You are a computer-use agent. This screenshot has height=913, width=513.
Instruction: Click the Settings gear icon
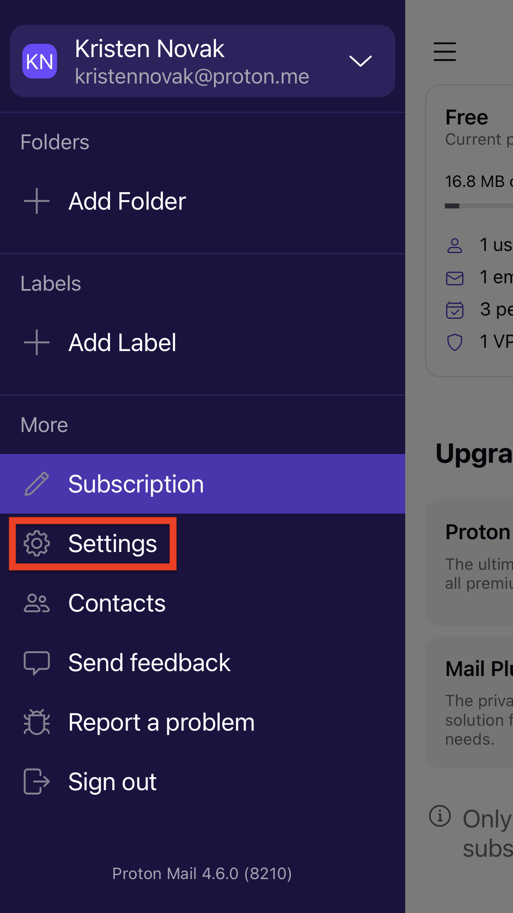pos(37,544)
